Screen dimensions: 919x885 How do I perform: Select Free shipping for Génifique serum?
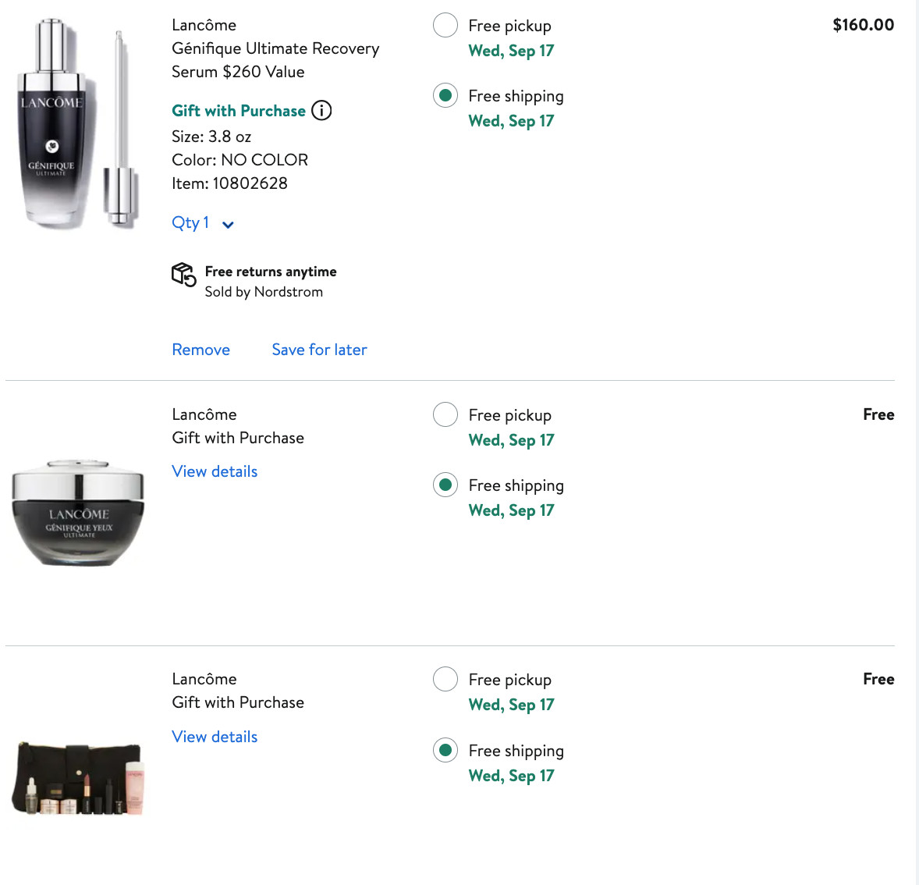445,96
